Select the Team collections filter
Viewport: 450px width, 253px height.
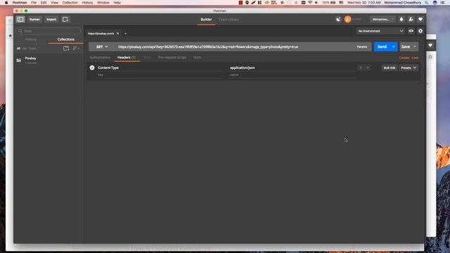pos(33,48)
